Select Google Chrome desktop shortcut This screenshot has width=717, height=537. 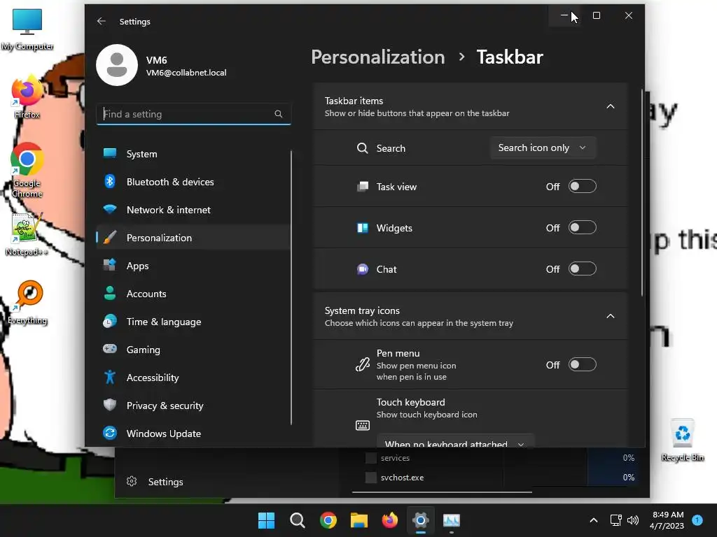(27, 170)
